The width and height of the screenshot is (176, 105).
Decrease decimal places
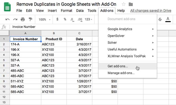[x=72, y=20]
